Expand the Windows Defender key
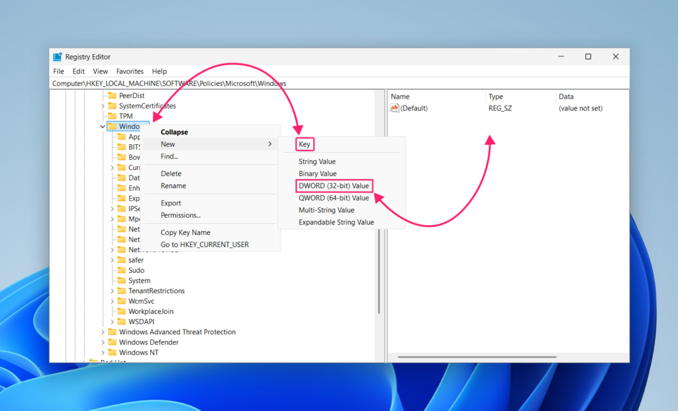678x411 pixels. point(103,342)
